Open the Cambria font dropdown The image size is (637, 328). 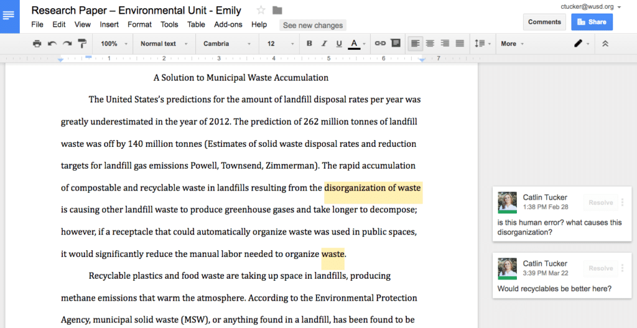(227, 44)
